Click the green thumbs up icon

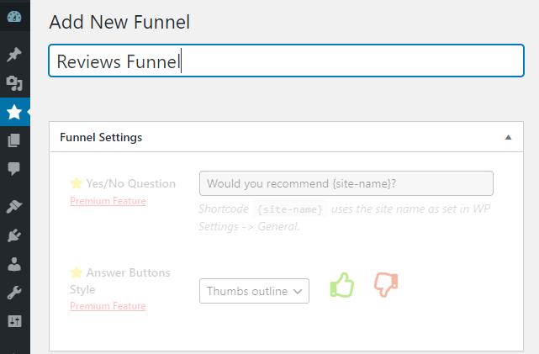click(x=341, y=286)
